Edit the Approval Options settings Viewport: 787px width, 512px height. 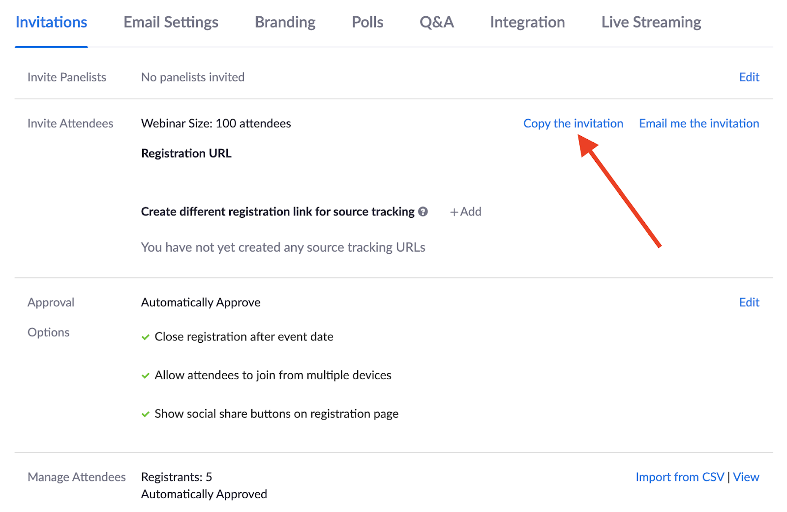coord(749,302)
